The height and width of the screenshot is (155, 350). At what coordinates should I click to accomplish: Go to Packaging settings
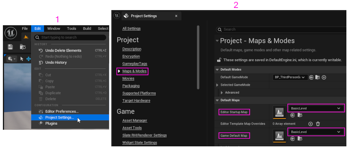131,86
